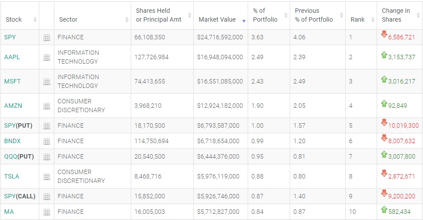Sort by Change in Shares column
This screenshot has height=220, width=423.
(396, 15)
